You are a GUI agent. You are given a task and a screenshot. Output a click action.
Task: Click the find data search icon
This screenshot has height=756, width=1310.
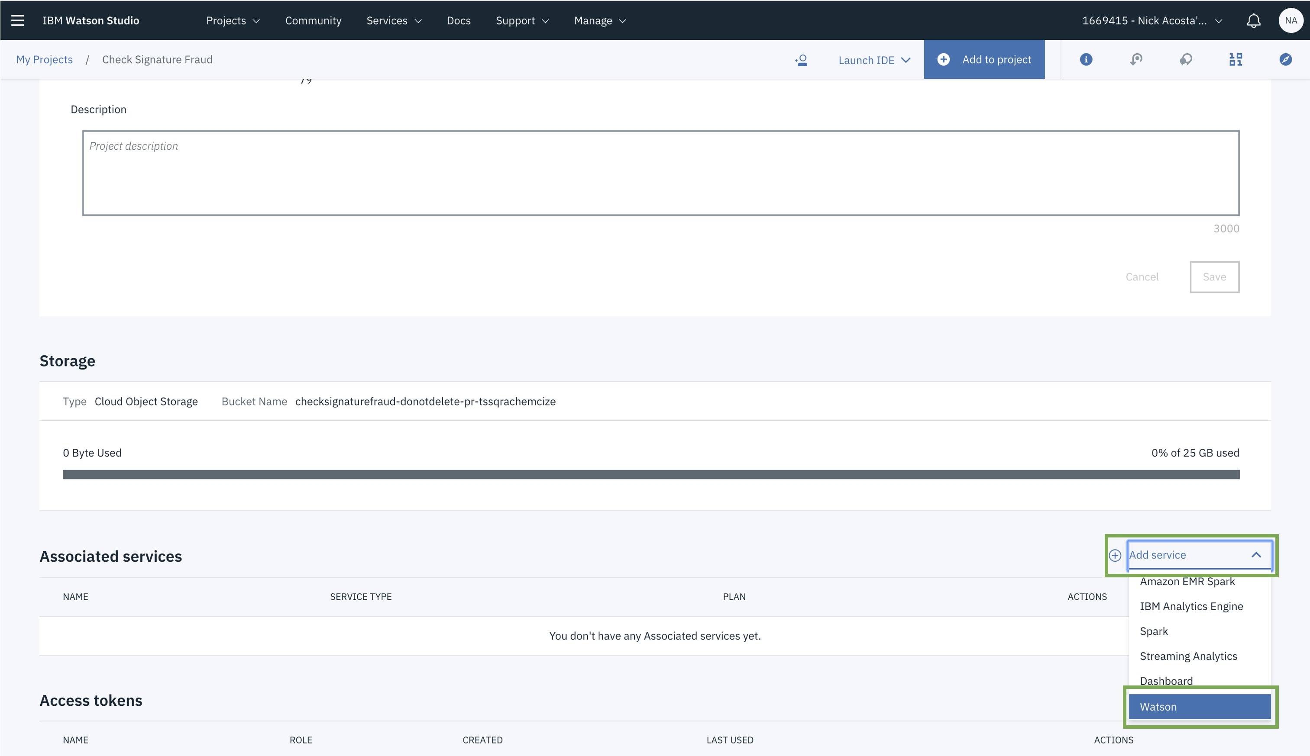pyautogui.click(x=1136, y=59)
